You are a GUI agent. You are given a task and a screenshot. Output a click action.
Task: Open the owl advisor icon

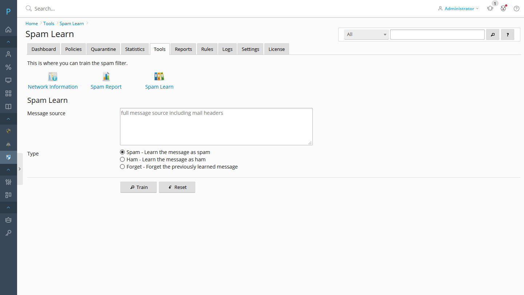click(503, 8)
